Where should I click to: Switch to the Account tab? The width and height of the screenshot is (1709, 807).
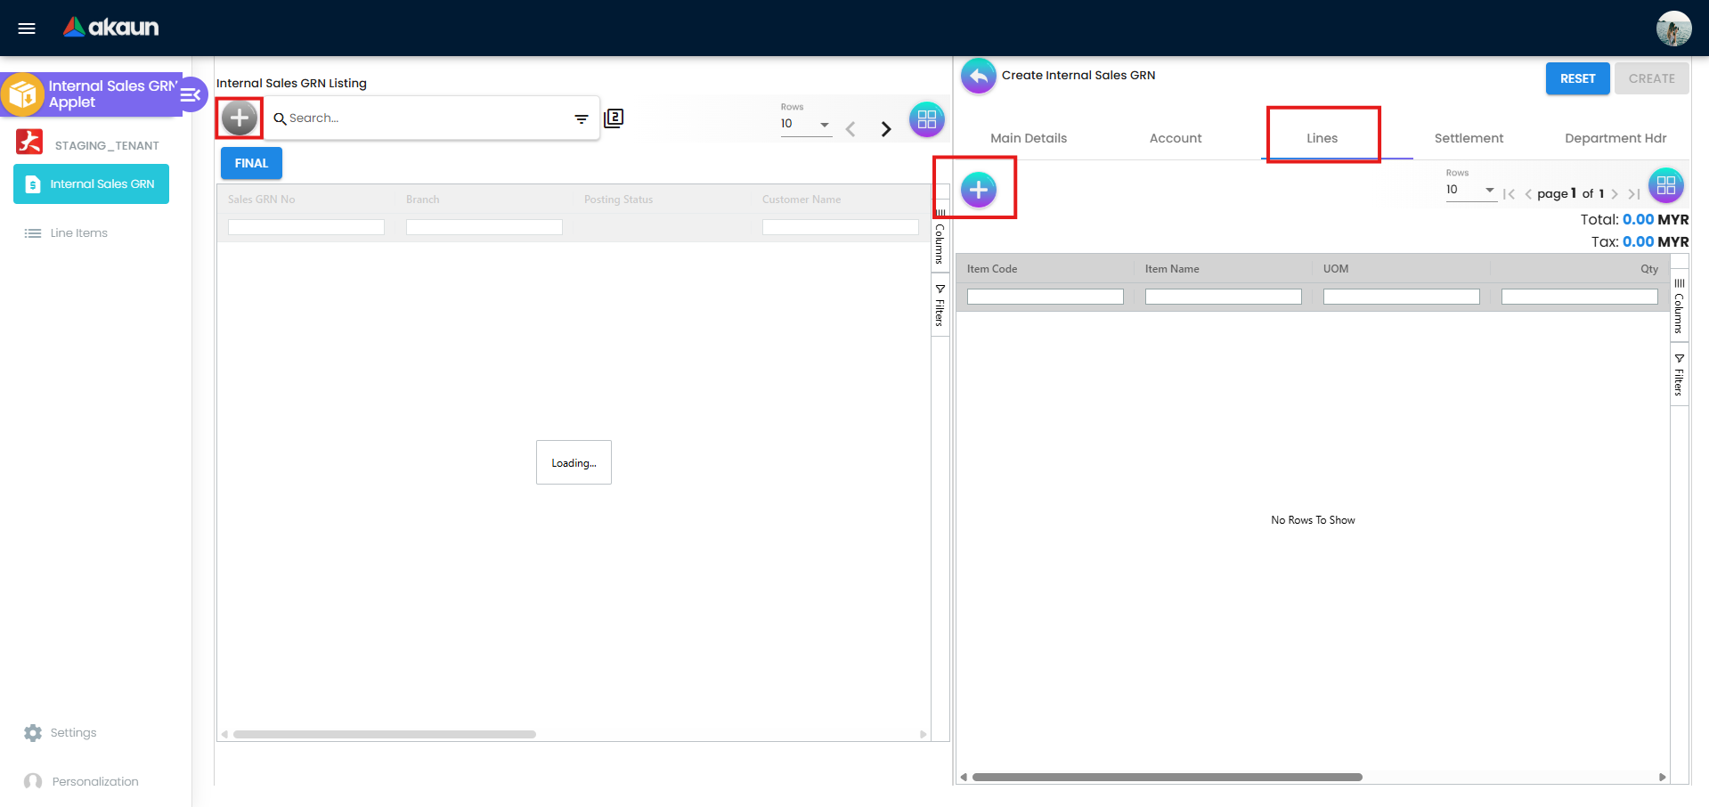pos(1175,138)
